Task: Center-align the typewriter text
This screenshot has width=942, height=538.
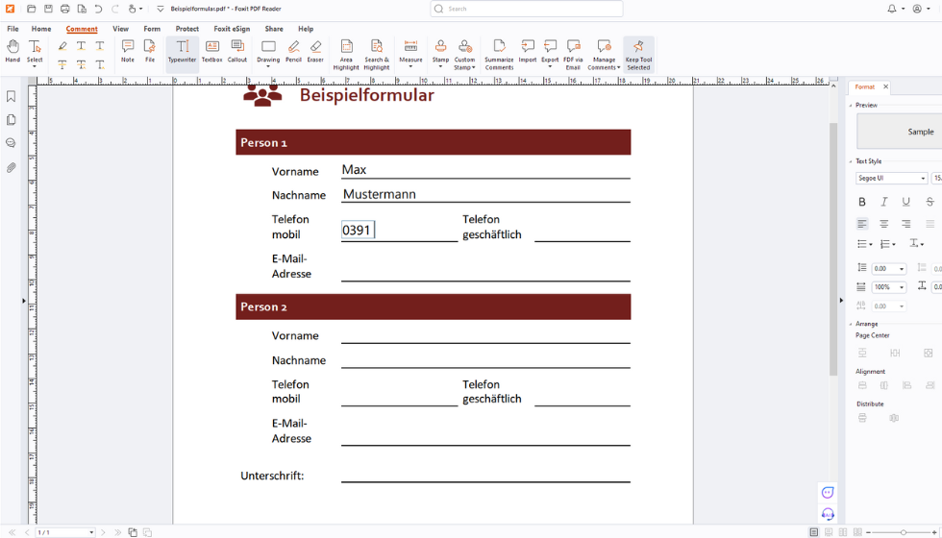Action: click(883, 224)
